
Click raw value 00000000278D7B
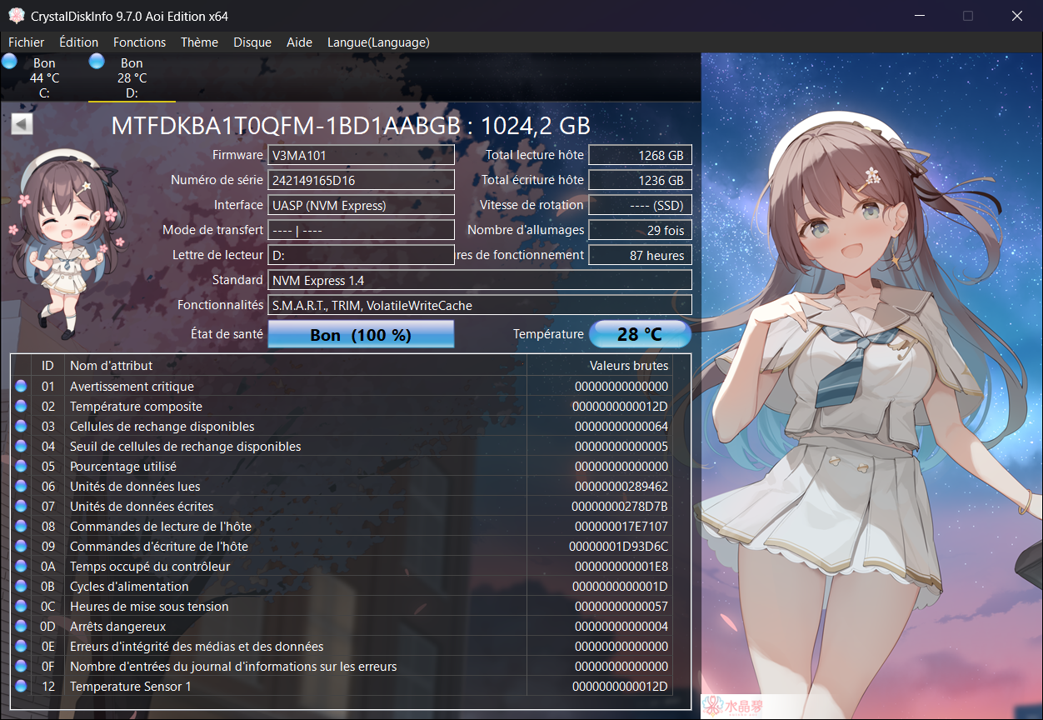[x=620, y=507]
